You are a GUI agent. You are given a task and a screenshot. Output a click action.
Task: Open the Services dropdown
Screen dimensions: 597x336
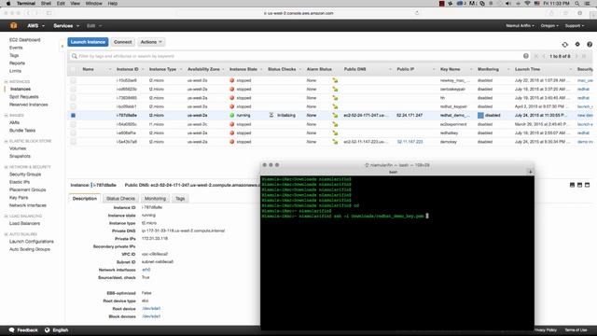tap(66, 25)
